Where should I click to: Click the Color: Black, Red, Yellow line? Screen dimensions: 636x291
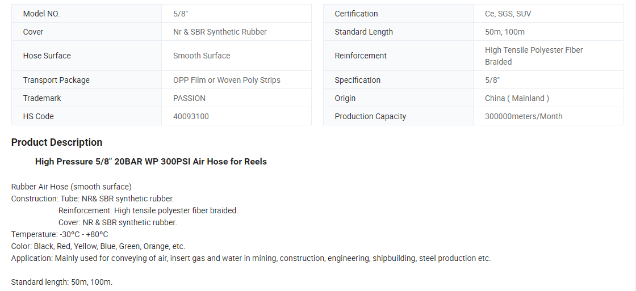[x=98, y=246]
